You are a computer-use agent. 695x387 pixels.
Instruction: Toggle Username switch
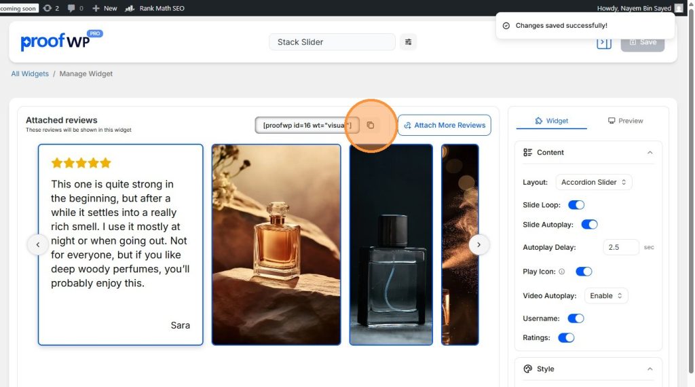pyautogui.click(x=576, y=318)
